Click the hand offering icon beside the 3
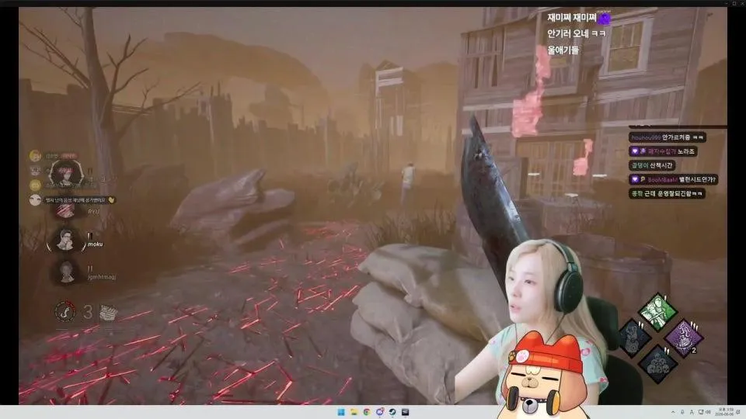746x419 pixels. click(109, 313)
